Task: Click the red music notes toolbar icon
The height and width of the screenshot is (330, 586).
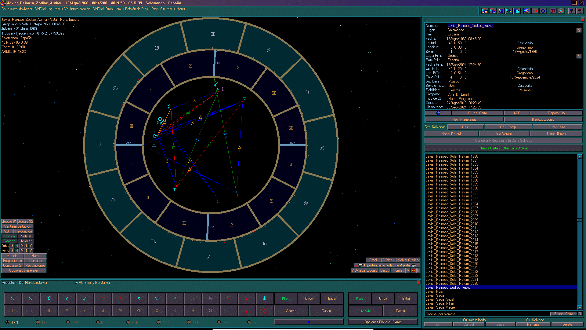Action: point(553,11)
